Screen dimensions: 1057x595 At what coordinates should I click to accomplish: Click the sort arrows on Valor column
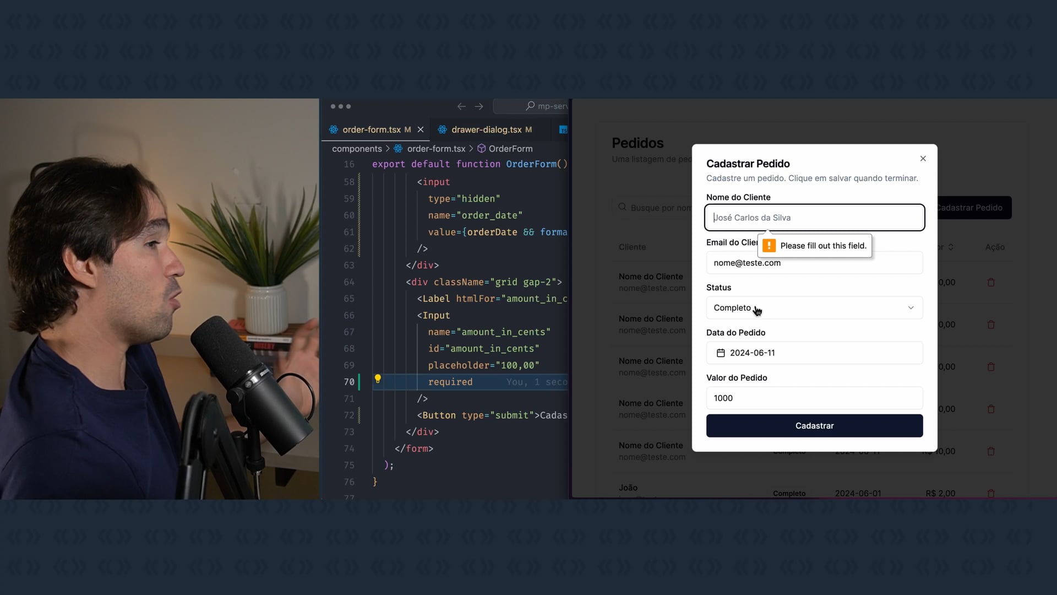tap(951, 247)
